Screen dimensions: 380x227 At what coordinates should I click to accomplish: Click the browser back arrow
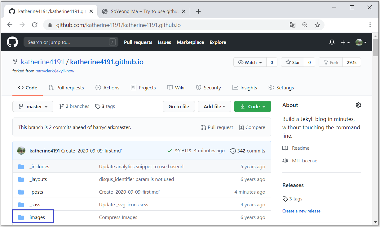(x=10, y=25)
